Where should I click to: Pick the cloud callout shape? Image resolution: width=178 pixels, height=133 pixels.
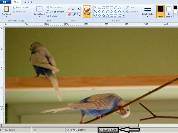pos(120,15)
